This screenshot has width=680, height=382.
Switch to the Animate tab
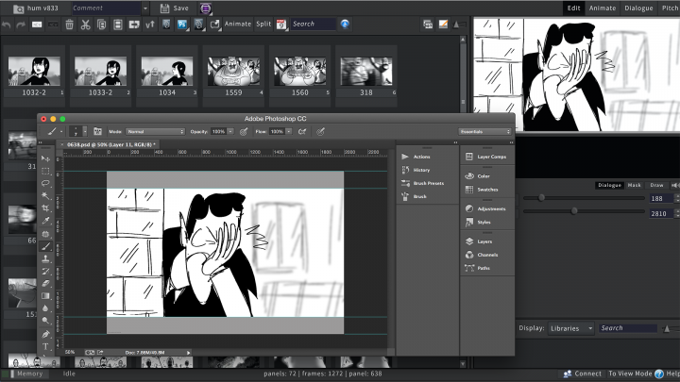click(603, 8)
